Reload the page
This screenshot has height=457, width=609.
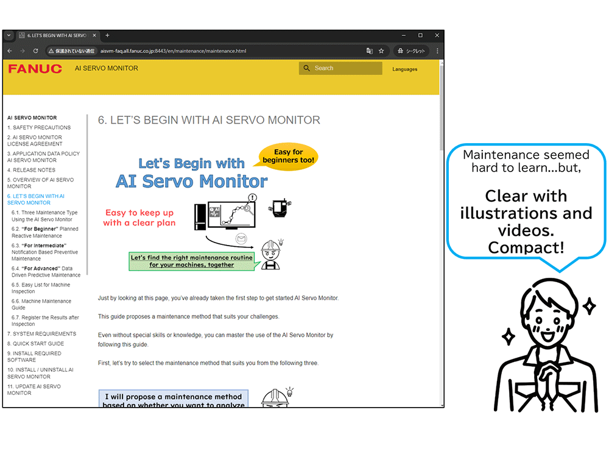[35, 51]
